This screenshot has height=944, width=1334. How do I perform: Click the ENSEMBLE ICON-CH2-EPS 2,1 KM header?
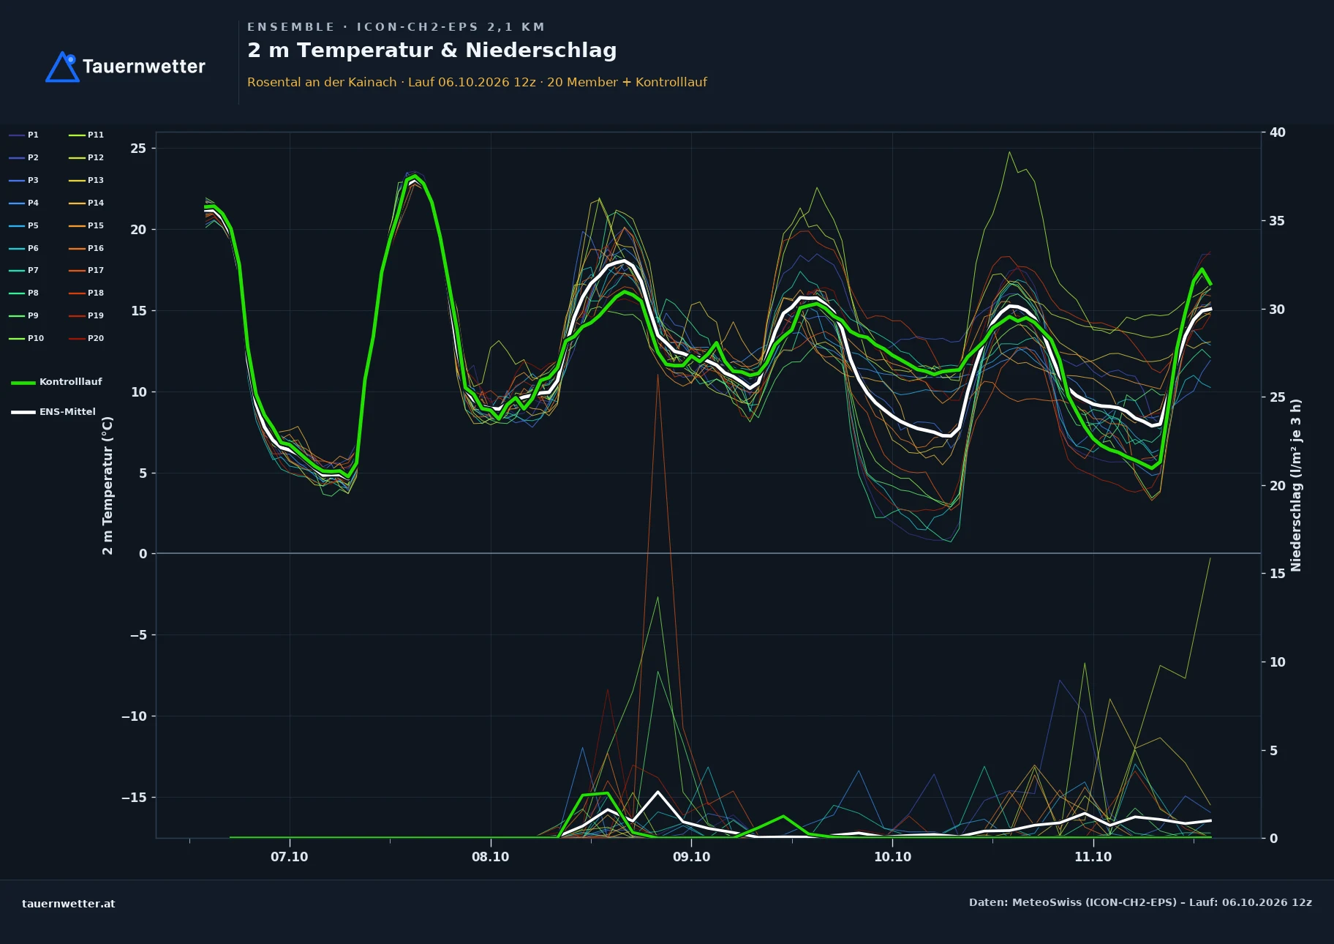point(396,27)
